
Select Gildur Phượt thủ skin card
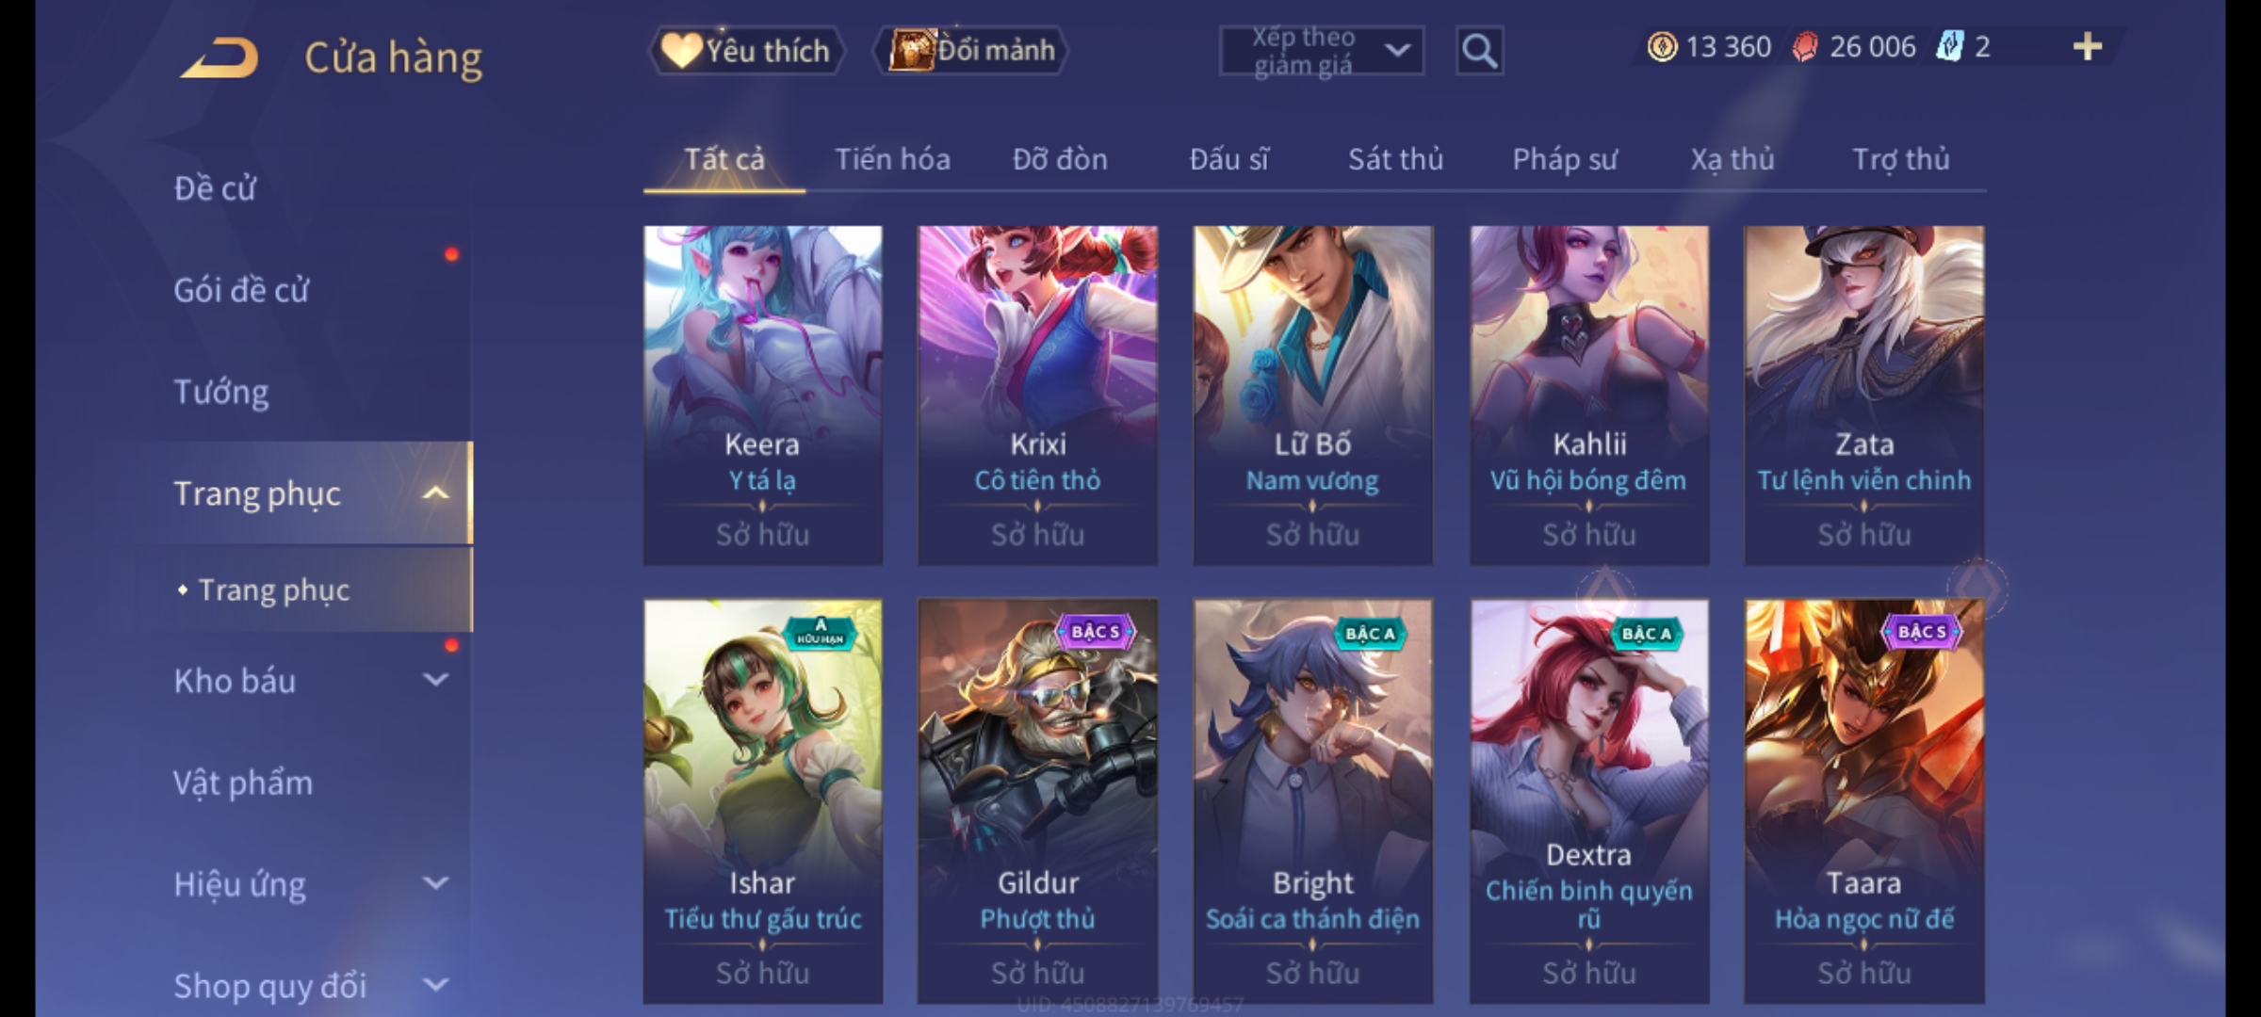(1037, 801)
